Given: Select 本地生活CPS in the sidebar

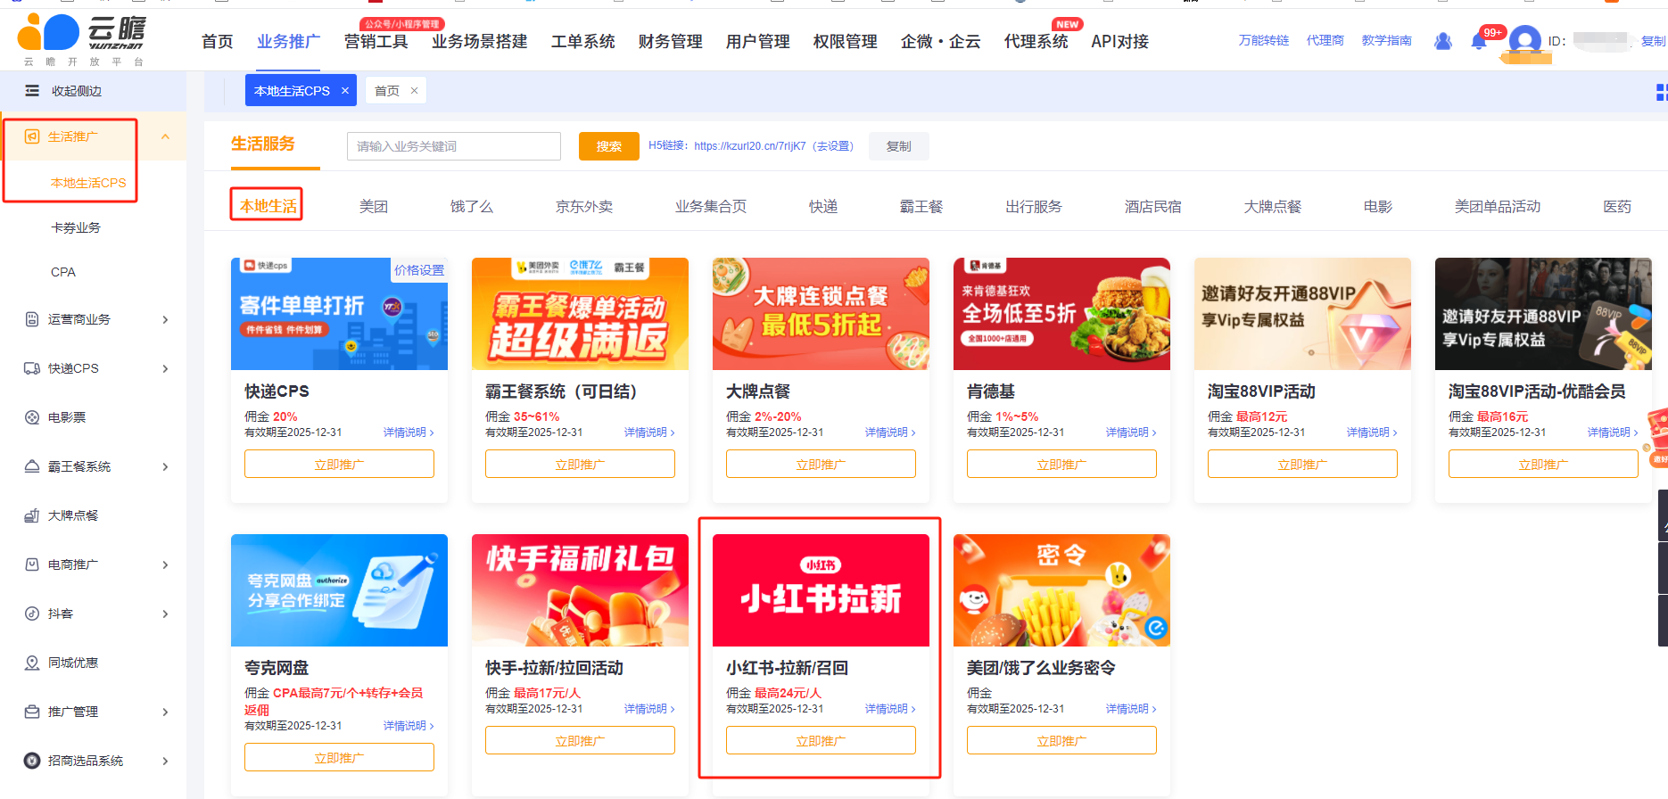Looking at the screenshot, I should coord(88,183).
